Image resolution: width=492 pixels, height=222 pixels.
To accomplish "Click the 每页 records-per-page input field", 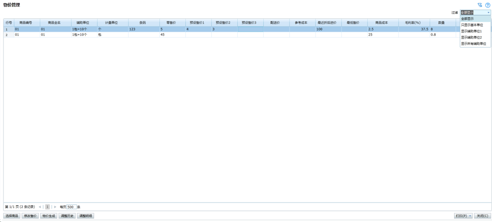I will coord(72,207).
